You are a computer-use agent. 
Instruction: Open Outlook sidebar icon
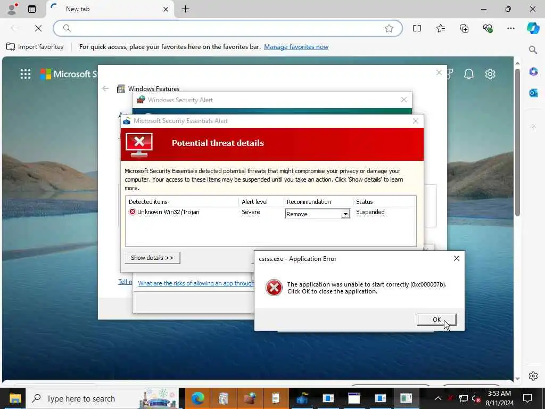coord(533,93)
